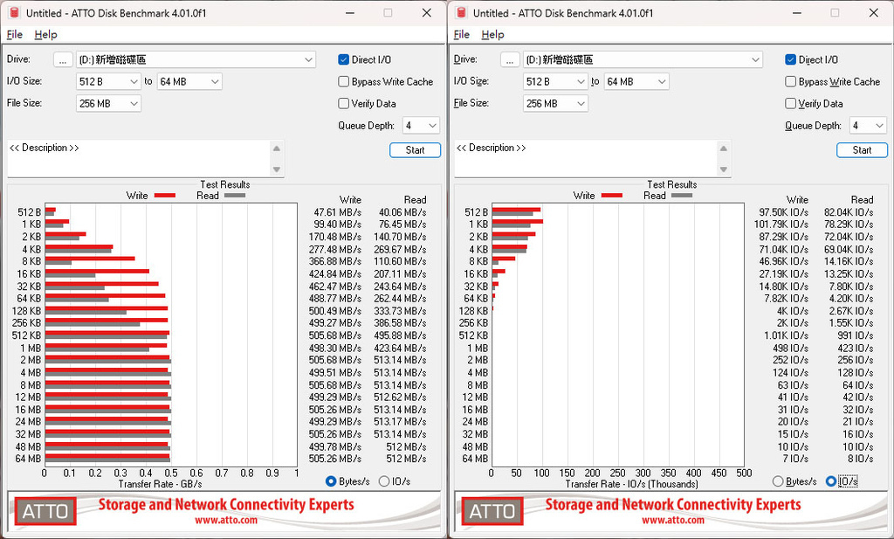The height and width of the screenshot is (539, 894).
Task: Browse drive with '...' button in right window
Action: [510, 59]
